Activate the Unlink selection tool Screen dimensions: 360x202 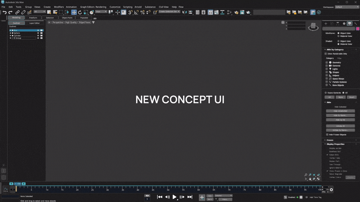(23, 13)
